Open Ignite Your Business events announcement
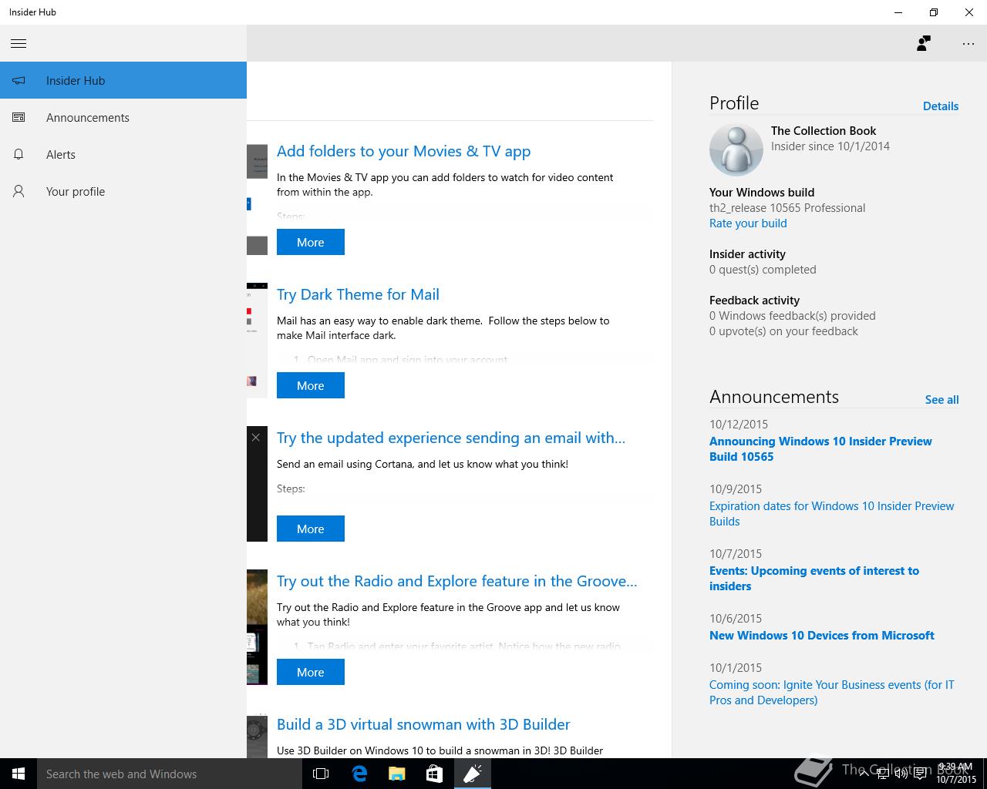 831,693
